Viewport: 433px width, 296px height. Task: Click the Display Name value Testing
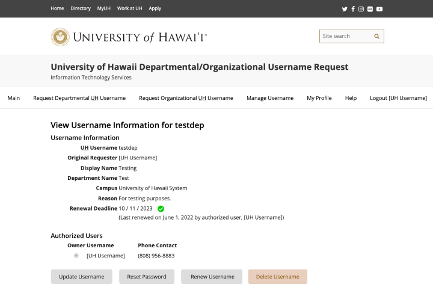127,168
